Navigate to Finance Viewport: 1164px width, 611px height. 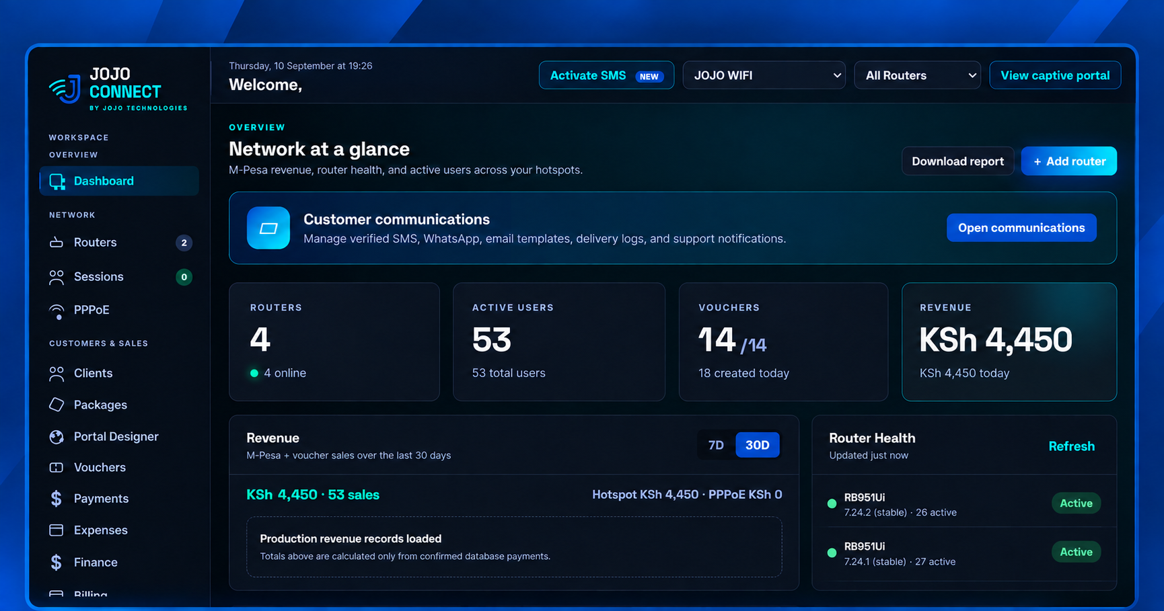119,563
